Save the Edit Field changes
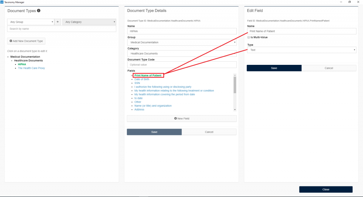 coord(274,68)
